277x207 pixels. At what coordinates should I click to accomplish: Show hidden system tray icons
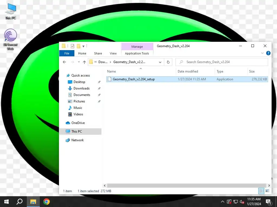(223, 202)
